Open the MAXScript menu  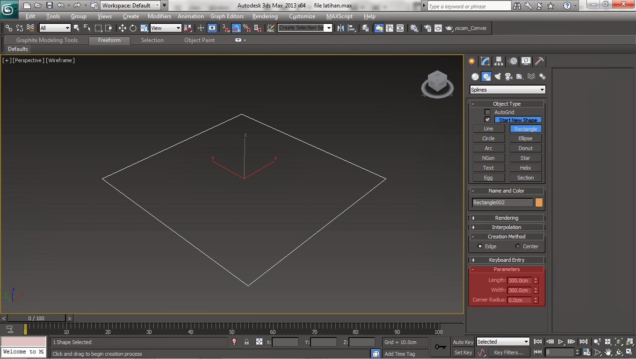pos(340,16)
